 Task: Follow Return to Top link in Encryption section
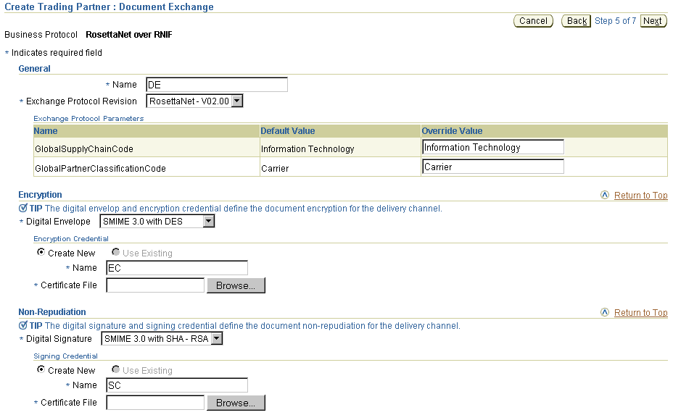[641, 196]
